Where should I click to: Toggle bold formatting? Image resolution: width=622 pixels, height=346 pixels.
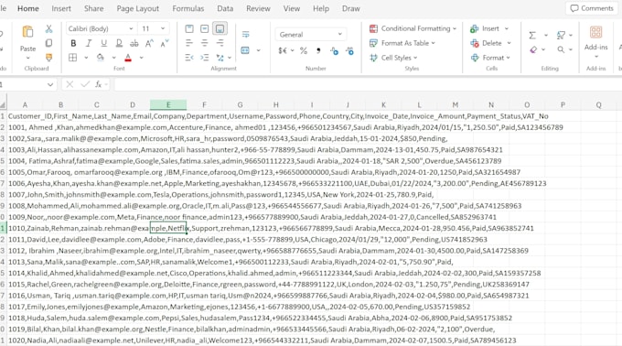click(73, 43)
